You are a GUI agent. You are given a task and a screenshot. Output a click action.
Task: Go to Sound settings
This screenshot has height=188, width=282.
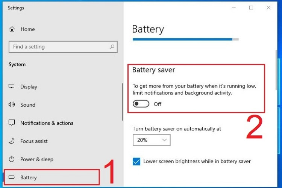pos(27,105)
